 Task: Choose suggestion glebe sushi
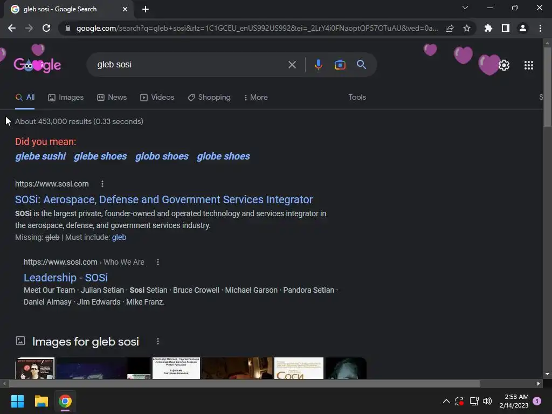[x=40, y=156]
